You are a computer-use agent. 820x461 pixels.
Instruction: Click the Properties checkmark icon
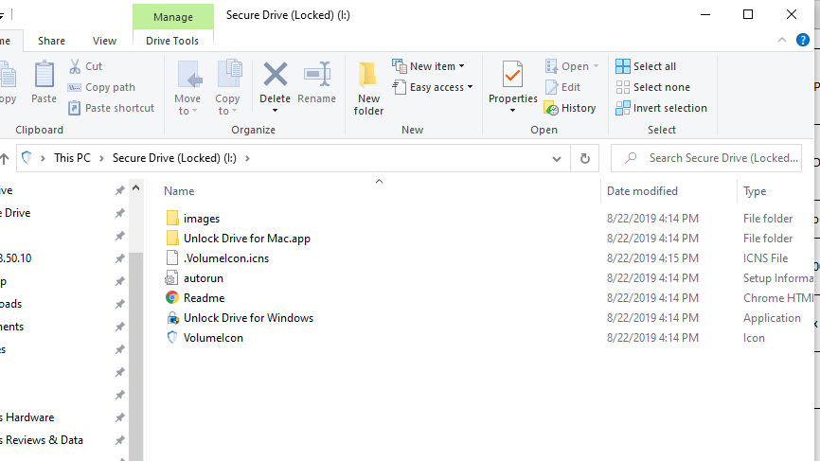512,75
